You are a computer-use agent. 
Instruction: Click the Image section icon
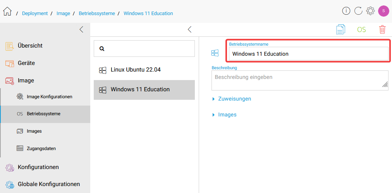(x=10, y=81)
